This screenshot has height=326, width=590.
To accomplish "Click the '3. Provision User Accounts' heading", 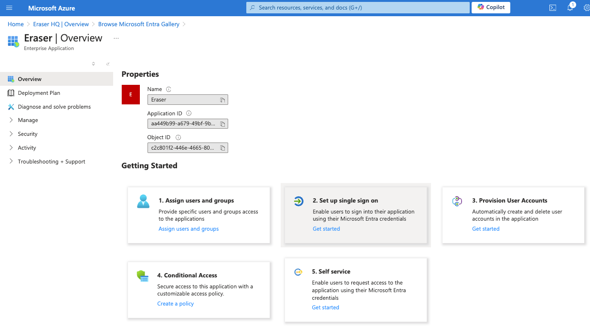I will click(x=510, y=201).
